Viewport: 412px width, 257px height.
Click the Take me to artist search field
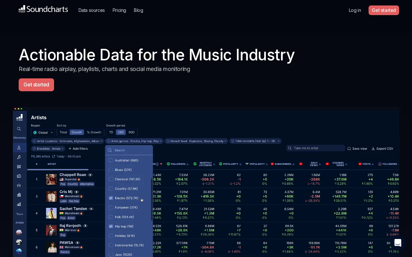coord(315,148)
